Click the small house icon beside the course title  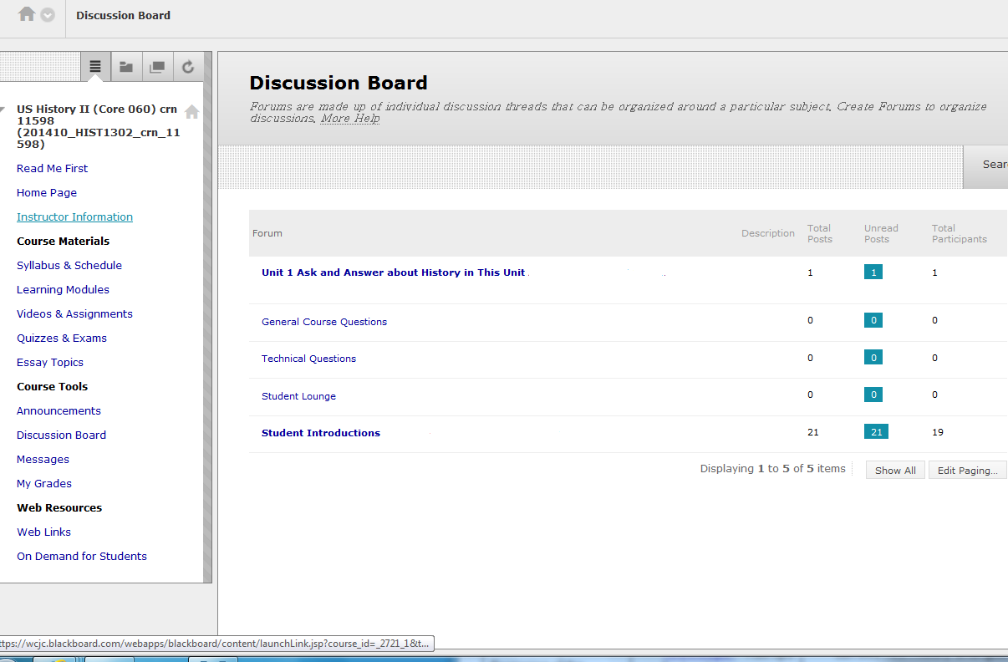pos(192,111)
